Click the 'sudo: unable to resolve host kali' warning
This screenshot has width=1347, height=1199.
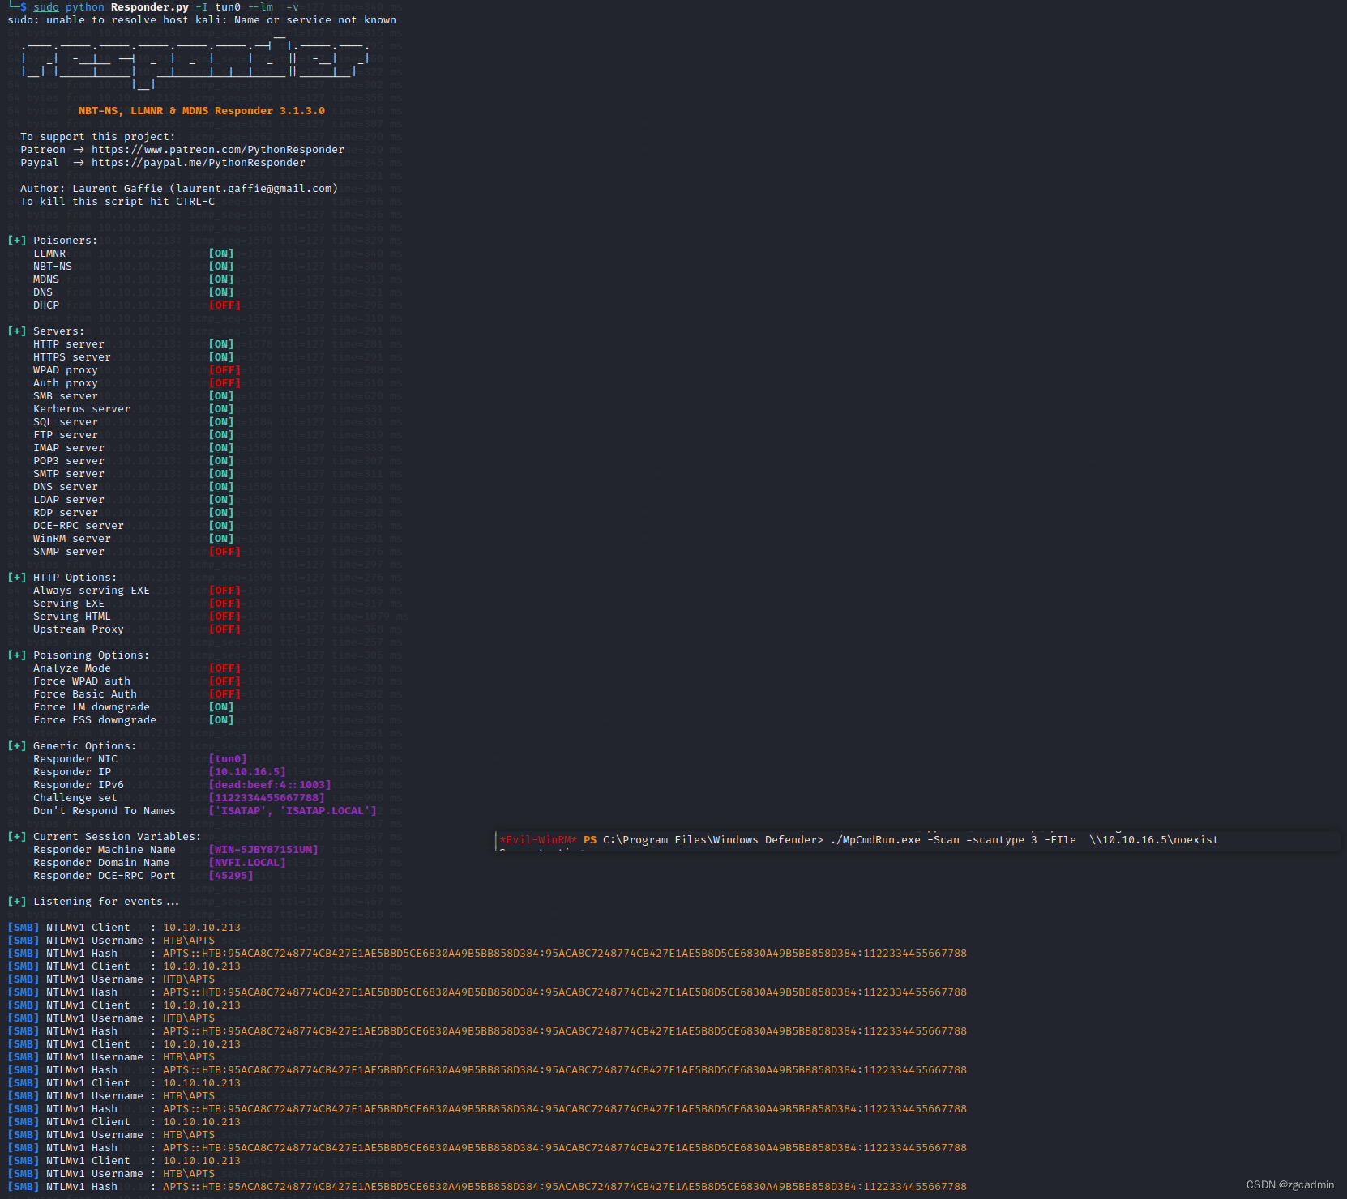(202, 20)
